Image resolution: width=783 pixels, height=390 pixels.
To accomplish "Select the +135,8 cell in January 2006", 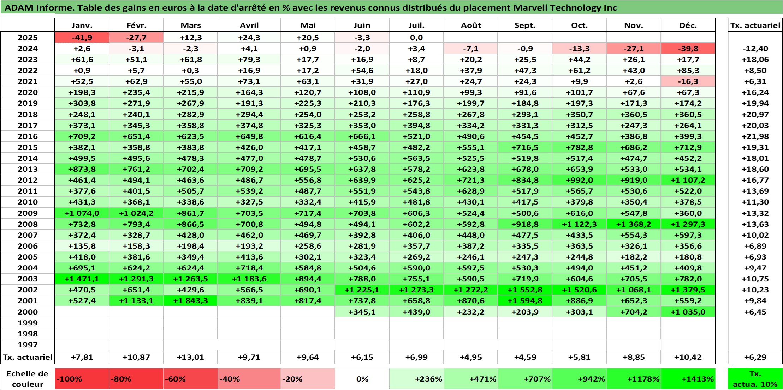I will coord(82,246).
